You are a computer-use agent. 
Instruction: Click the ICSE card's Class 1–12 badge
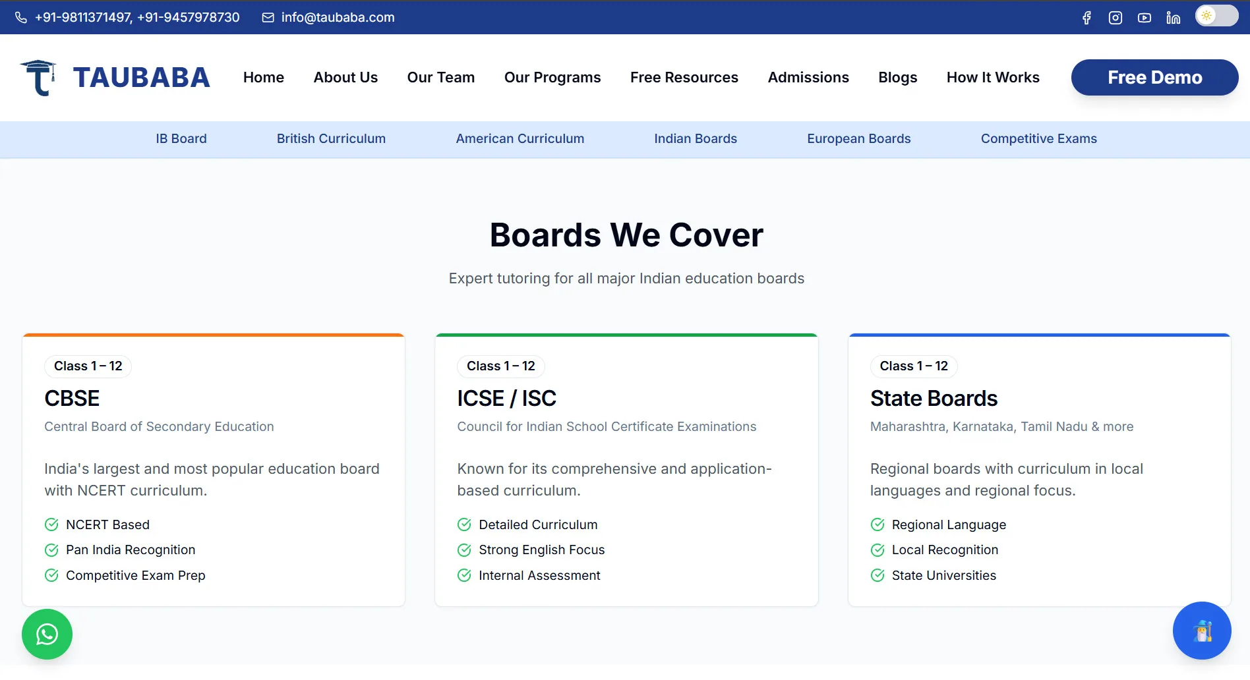click(501, 366)
